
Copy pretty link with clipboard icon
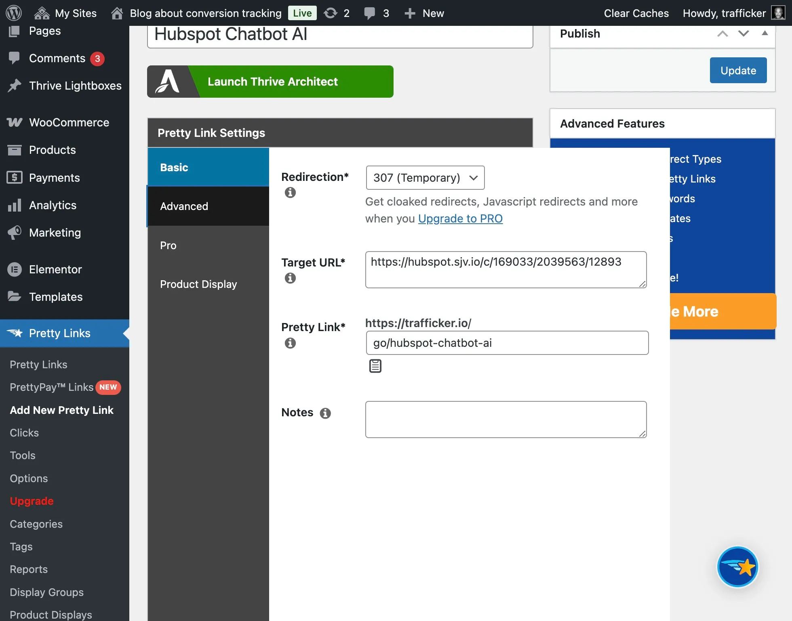pos(375,366)
